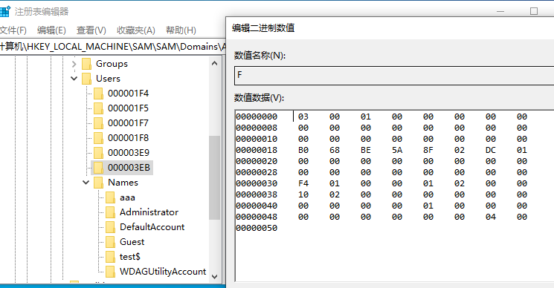
Task: Click folder icon beside WDAGUtilityAccount
Action: click(x=111, y=272)
